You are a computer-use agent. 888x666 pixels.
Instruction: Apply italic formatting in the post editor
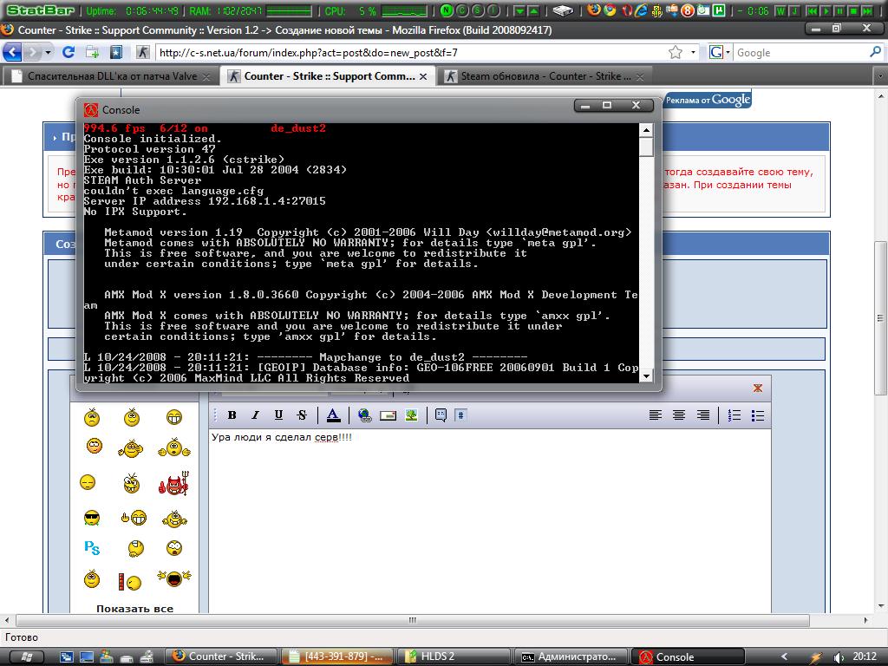click(256, 415)
